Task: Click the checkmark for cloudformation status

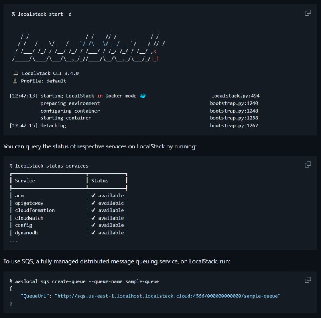Action: coord(93,210)
